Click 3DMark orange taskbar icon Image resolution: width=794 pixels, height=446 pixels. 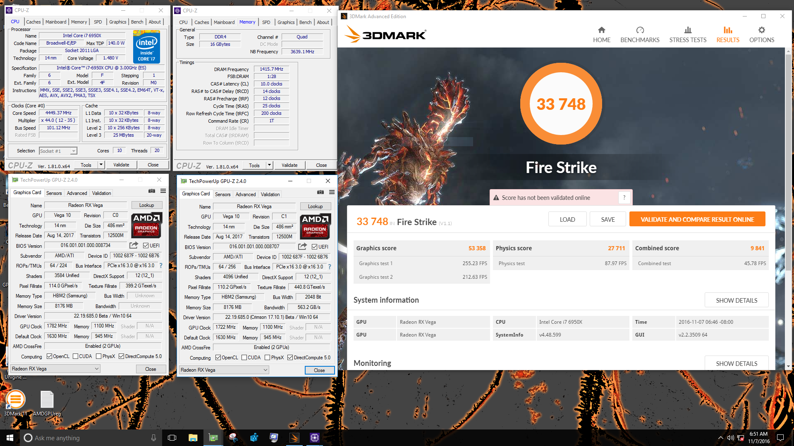pyautogui.click(x=294, y=438)
